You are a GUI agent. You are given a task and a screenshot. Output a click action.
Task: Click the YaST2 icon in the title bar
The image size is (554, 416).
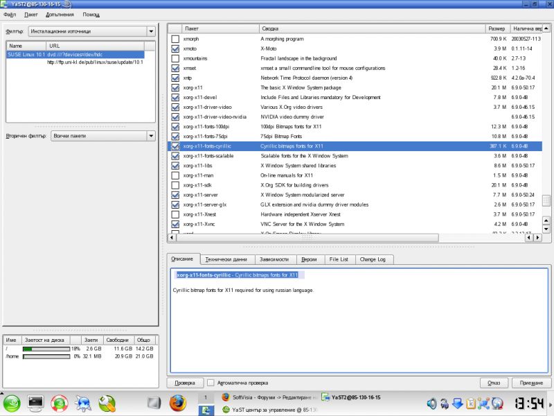point(5,4)
